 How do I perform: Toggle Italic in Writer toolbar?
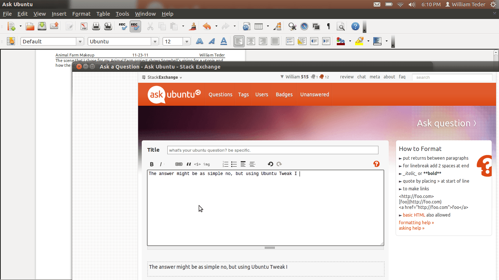coord(212,41)
